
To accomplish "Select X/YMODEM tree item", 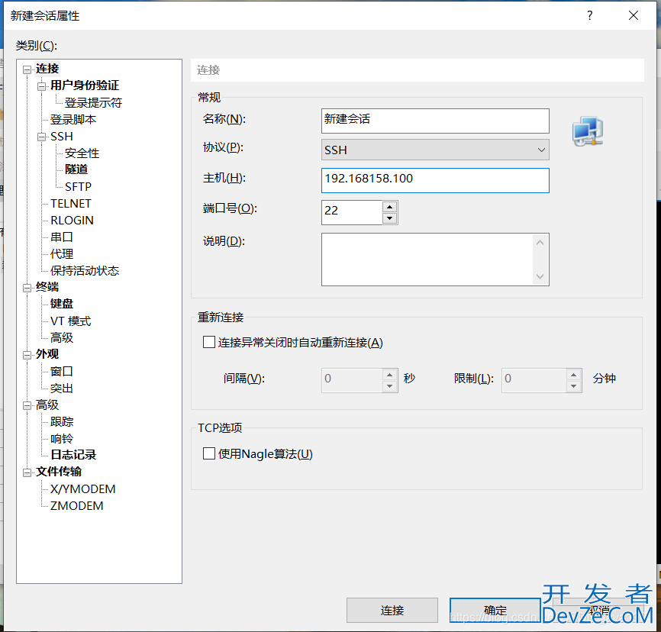I will (x=83, y=489).
